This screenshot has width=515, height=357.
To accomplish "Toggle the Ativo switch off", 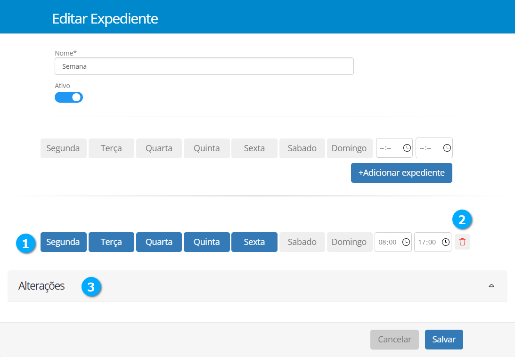I will [x=69, y=97].
